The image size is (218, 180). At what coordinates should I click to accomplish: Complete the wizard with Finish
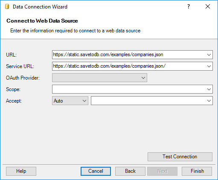click(197, 171)
